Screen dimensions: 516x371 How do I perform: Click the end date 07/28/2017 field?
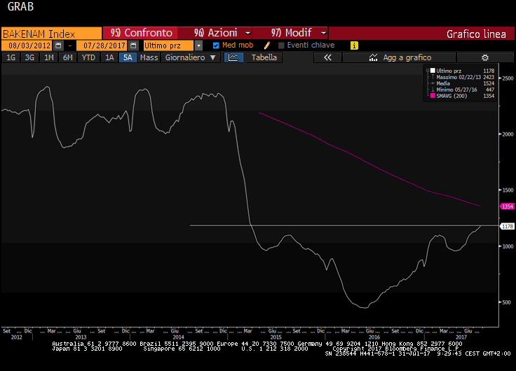(102, 45)
